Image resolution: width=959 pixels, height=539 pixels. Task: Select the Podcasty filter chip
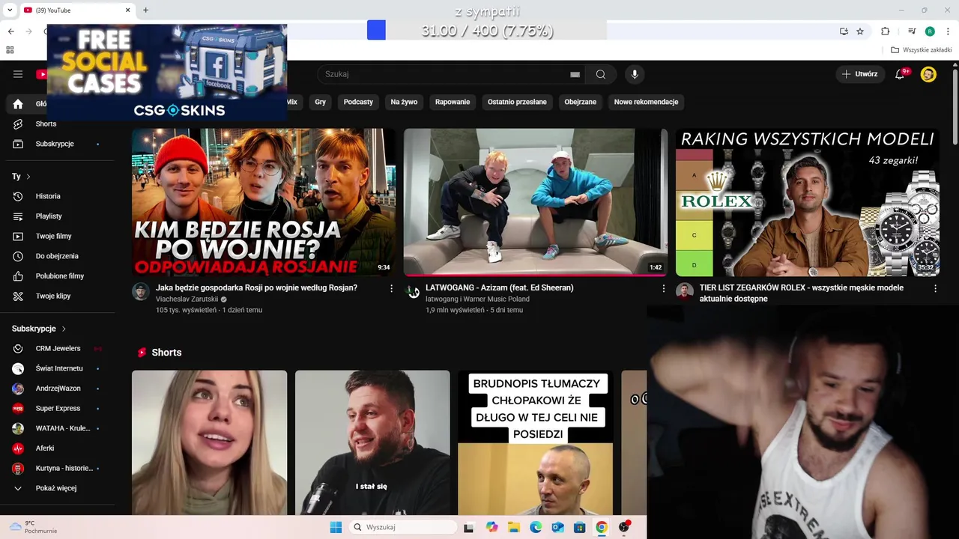tap(358, 102)
